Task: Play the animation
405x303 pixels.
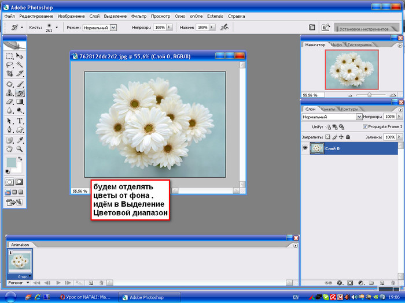Action: 58,283
